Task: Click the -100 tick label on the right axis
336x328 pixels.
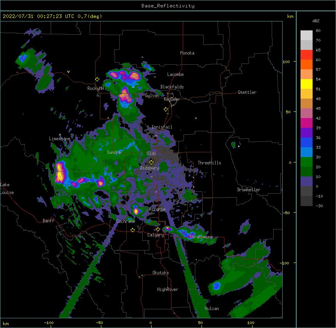Action: pos(285,263)
